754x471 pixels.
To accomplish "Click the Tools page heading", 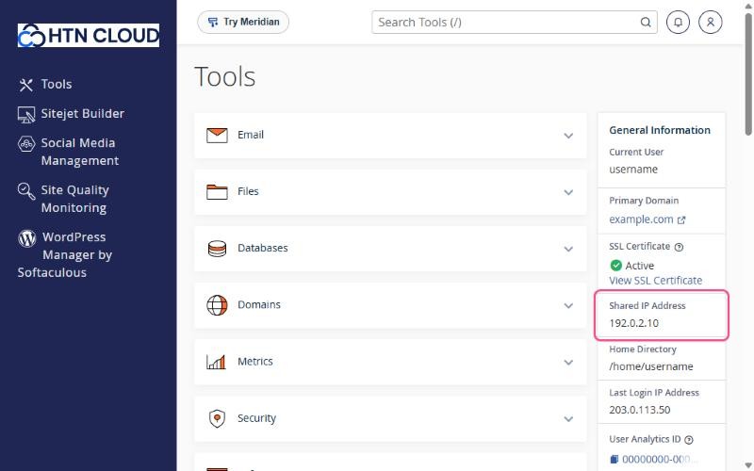I will tap(224, 77).
